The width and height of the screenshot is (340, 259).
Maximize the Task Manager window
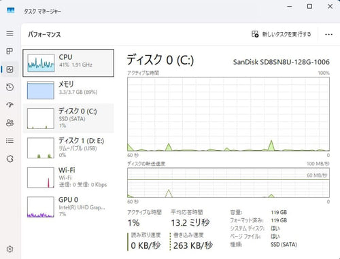309,6
